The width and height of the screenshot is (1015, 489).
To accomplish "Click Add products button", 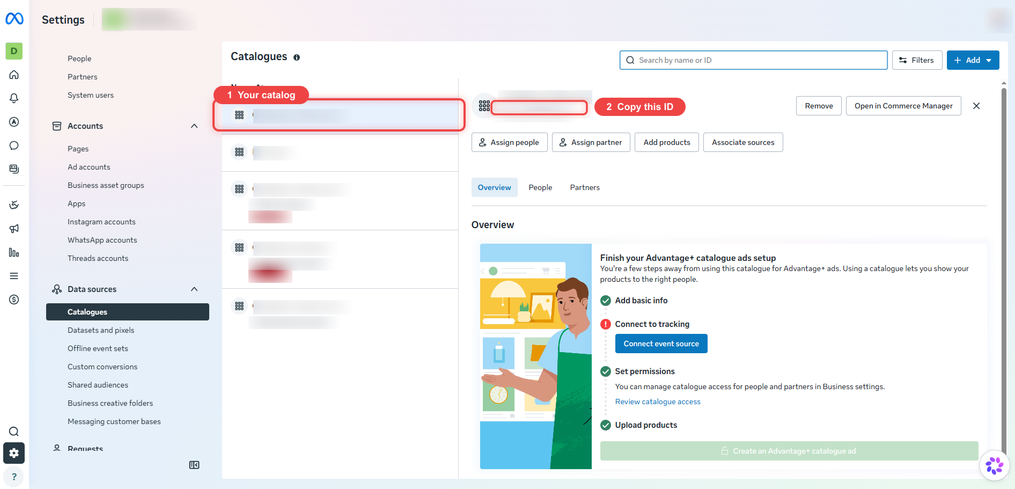I will point(667,142).
